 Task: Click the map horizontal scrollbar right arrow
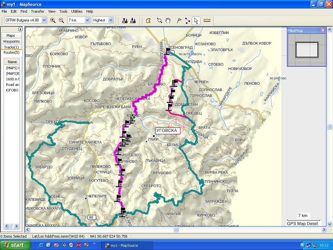click(324, 229)
